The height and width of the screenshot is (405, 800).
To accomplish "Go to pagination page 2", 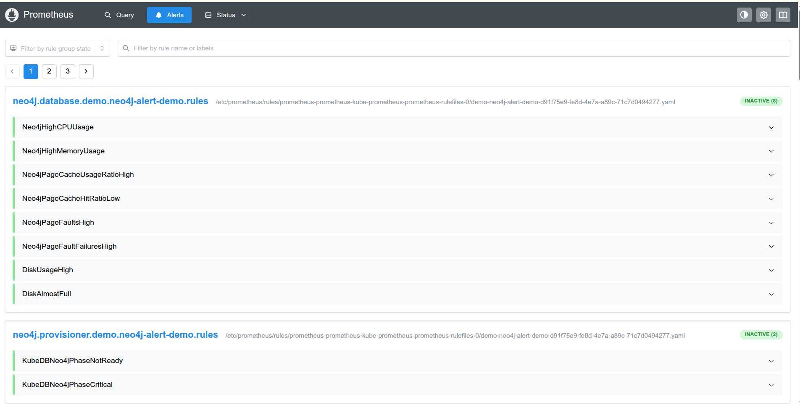I will (49, 71).
